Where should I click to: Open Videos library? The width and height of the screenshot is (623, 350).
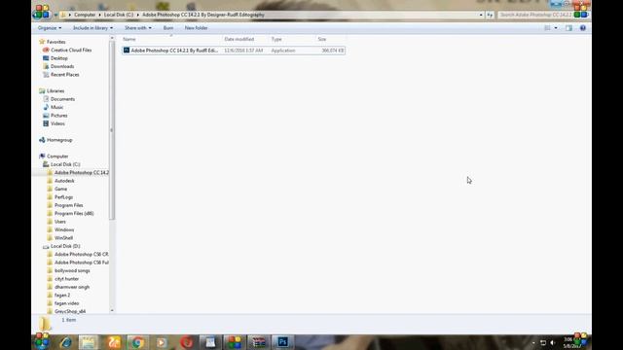57,123
